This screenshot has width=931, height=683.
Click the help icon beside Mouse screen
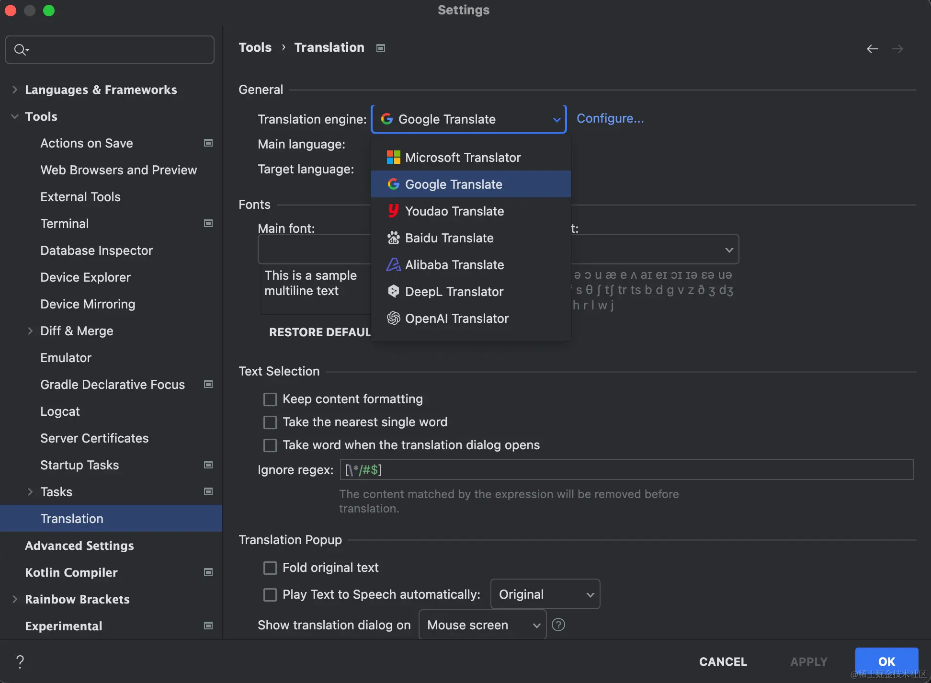coord(558,625)
